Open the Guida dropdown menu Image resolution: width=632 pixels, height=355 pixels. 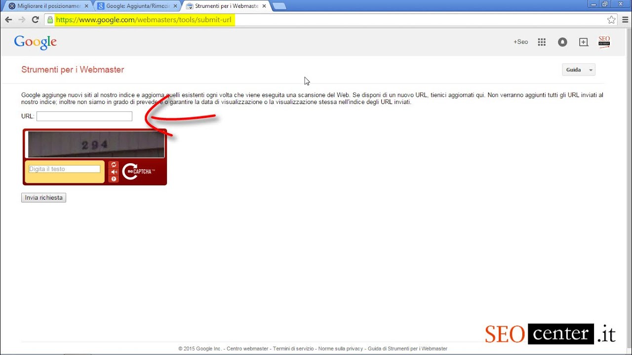(x=579, y=70)
